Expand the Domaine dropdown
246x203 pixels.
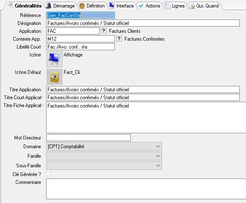click(104, 147)
